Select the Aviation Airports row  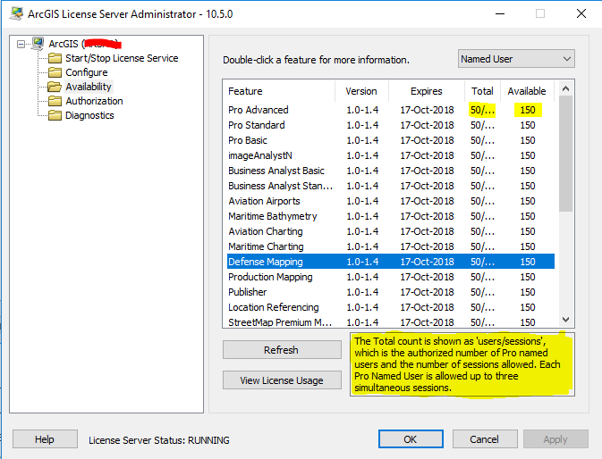(391, 201)
